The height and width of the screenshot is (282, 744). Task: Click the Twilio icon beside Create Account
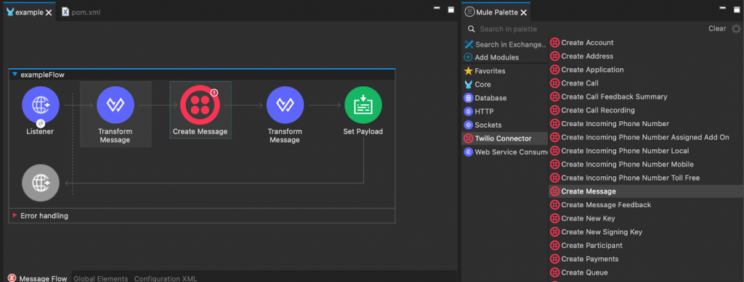[x=554, y=43]
